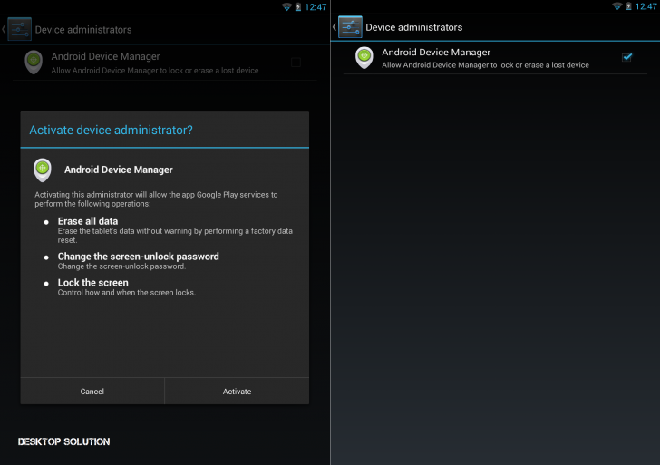This screenshot has height=465, width=660.
Task: Click the 'Change the screen-unlock password' permission heading
Action: [139, 257]
